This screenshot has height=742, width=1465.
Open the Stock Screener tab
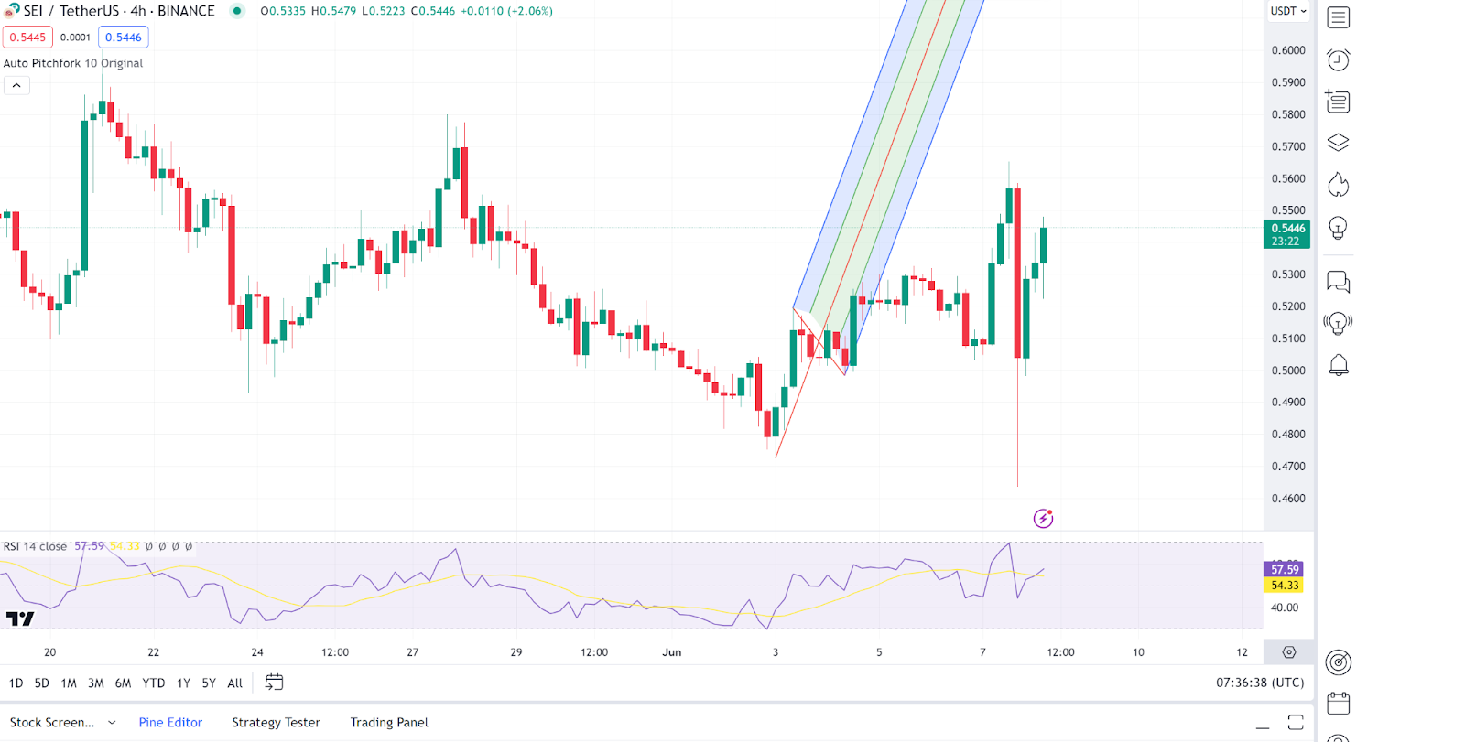tap(52, 723)
